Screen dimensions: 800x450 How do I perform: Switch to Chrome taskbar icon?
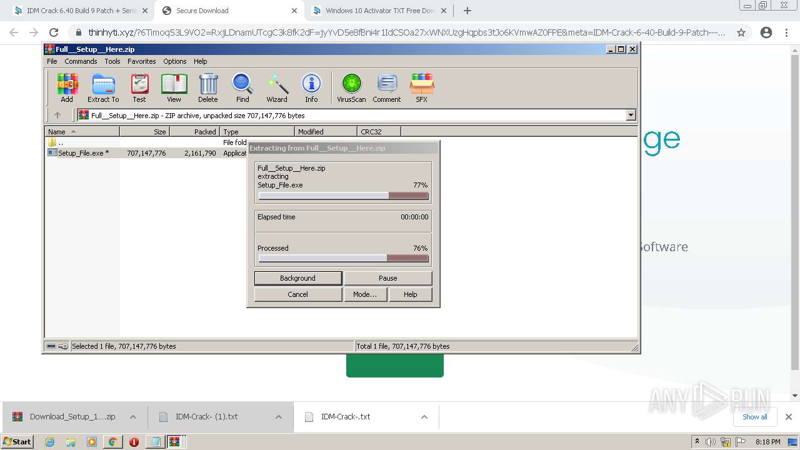tap(112, 442)
